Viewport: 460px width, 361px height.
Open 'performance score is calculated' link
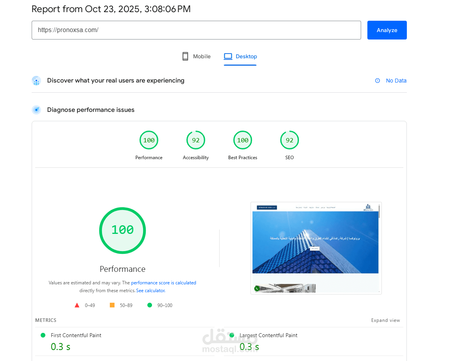(x=163, y=283)
